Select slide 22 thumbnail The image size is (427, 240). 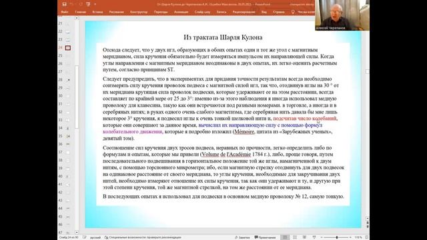[x=67, y=32]
